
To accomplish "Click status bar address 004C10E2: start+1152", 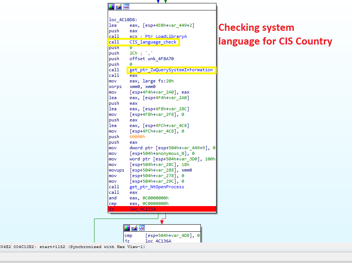I will (x=39, y=247).
